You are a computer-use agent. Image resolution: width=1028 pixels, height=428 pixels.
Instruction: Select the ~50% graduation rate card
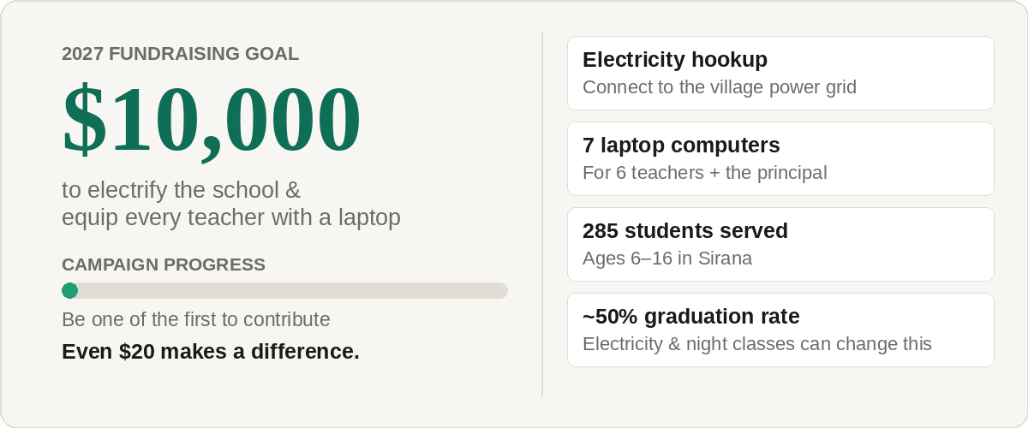(780, 330)
